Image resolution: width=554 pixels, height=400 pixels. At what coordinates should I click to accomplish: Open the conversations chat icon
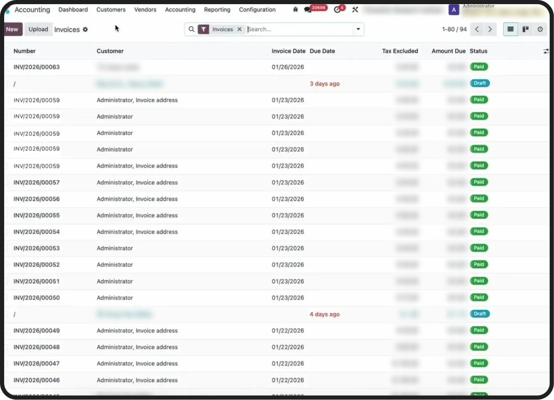pyautogui.click(x=308, y=10)
